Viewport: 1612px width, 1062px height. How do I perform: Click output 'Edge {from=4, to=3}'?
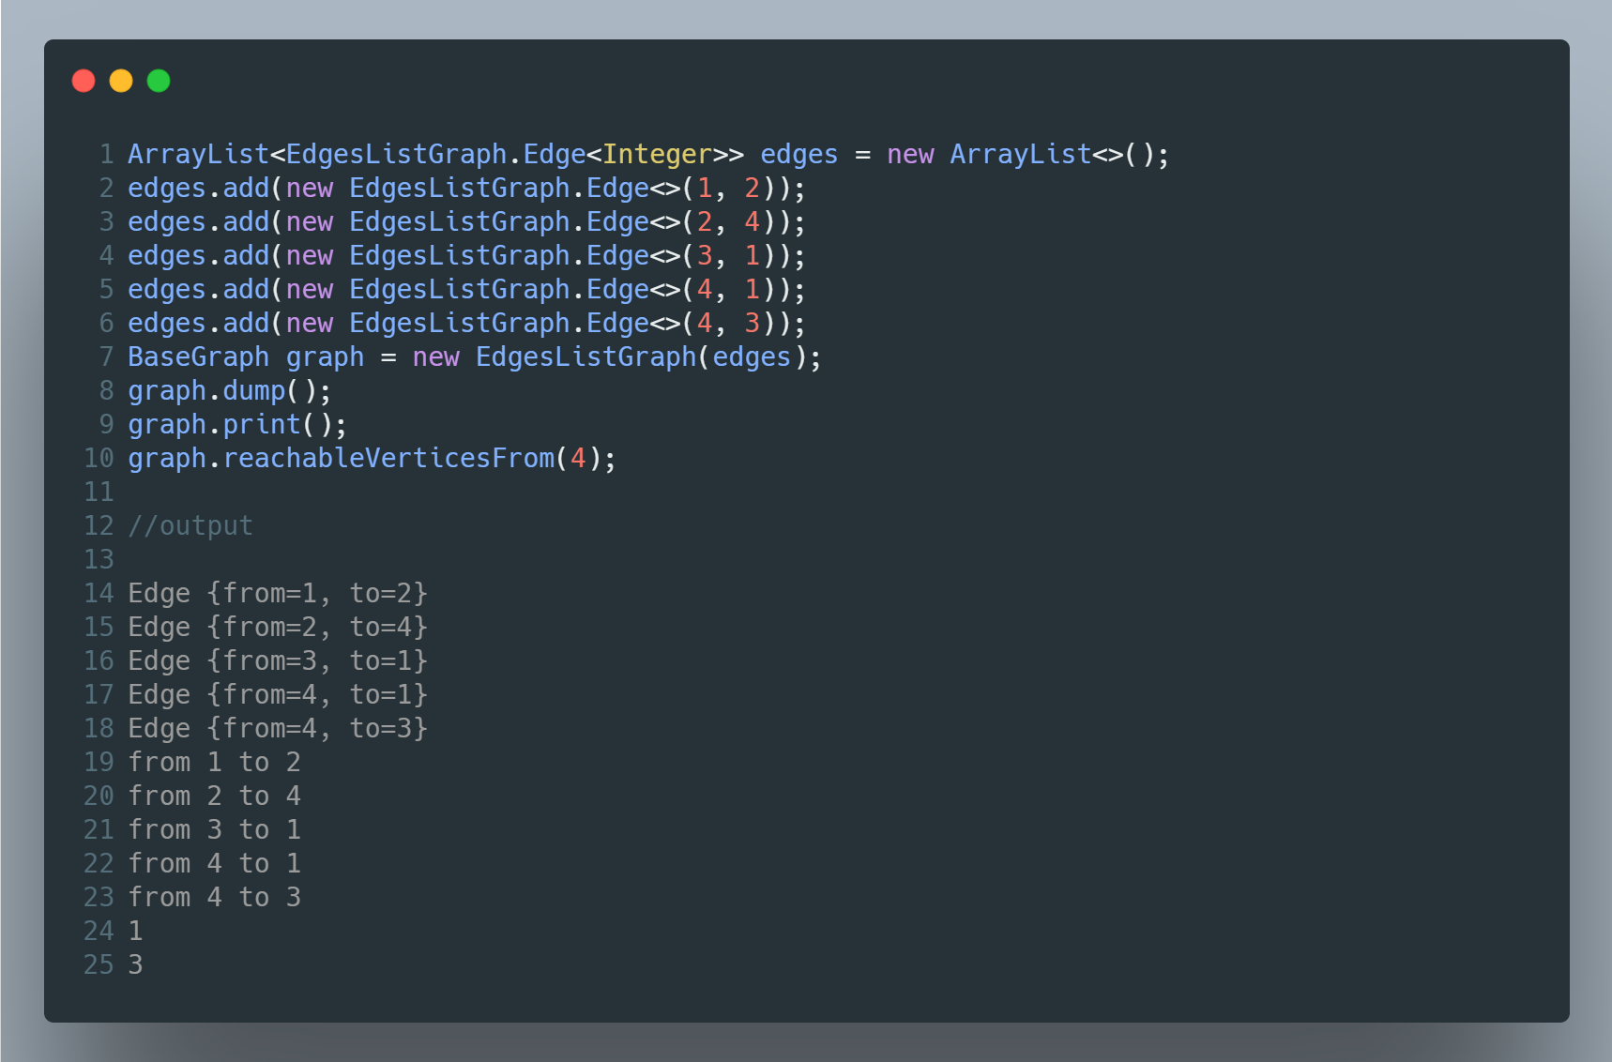point(278,728)
